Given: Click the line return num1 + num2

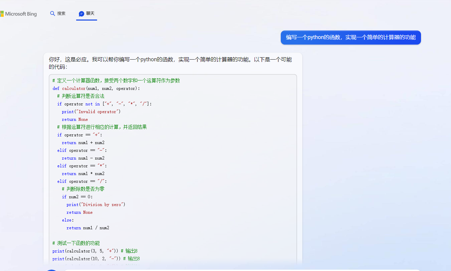Looking at the screenshot, I should pos(83,143).
